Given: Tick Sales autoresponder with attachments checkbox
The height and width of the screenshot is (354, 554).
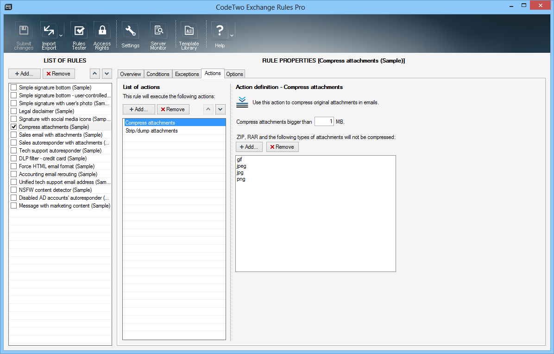Looking at the screenshot, I should (x=14, y=142).
